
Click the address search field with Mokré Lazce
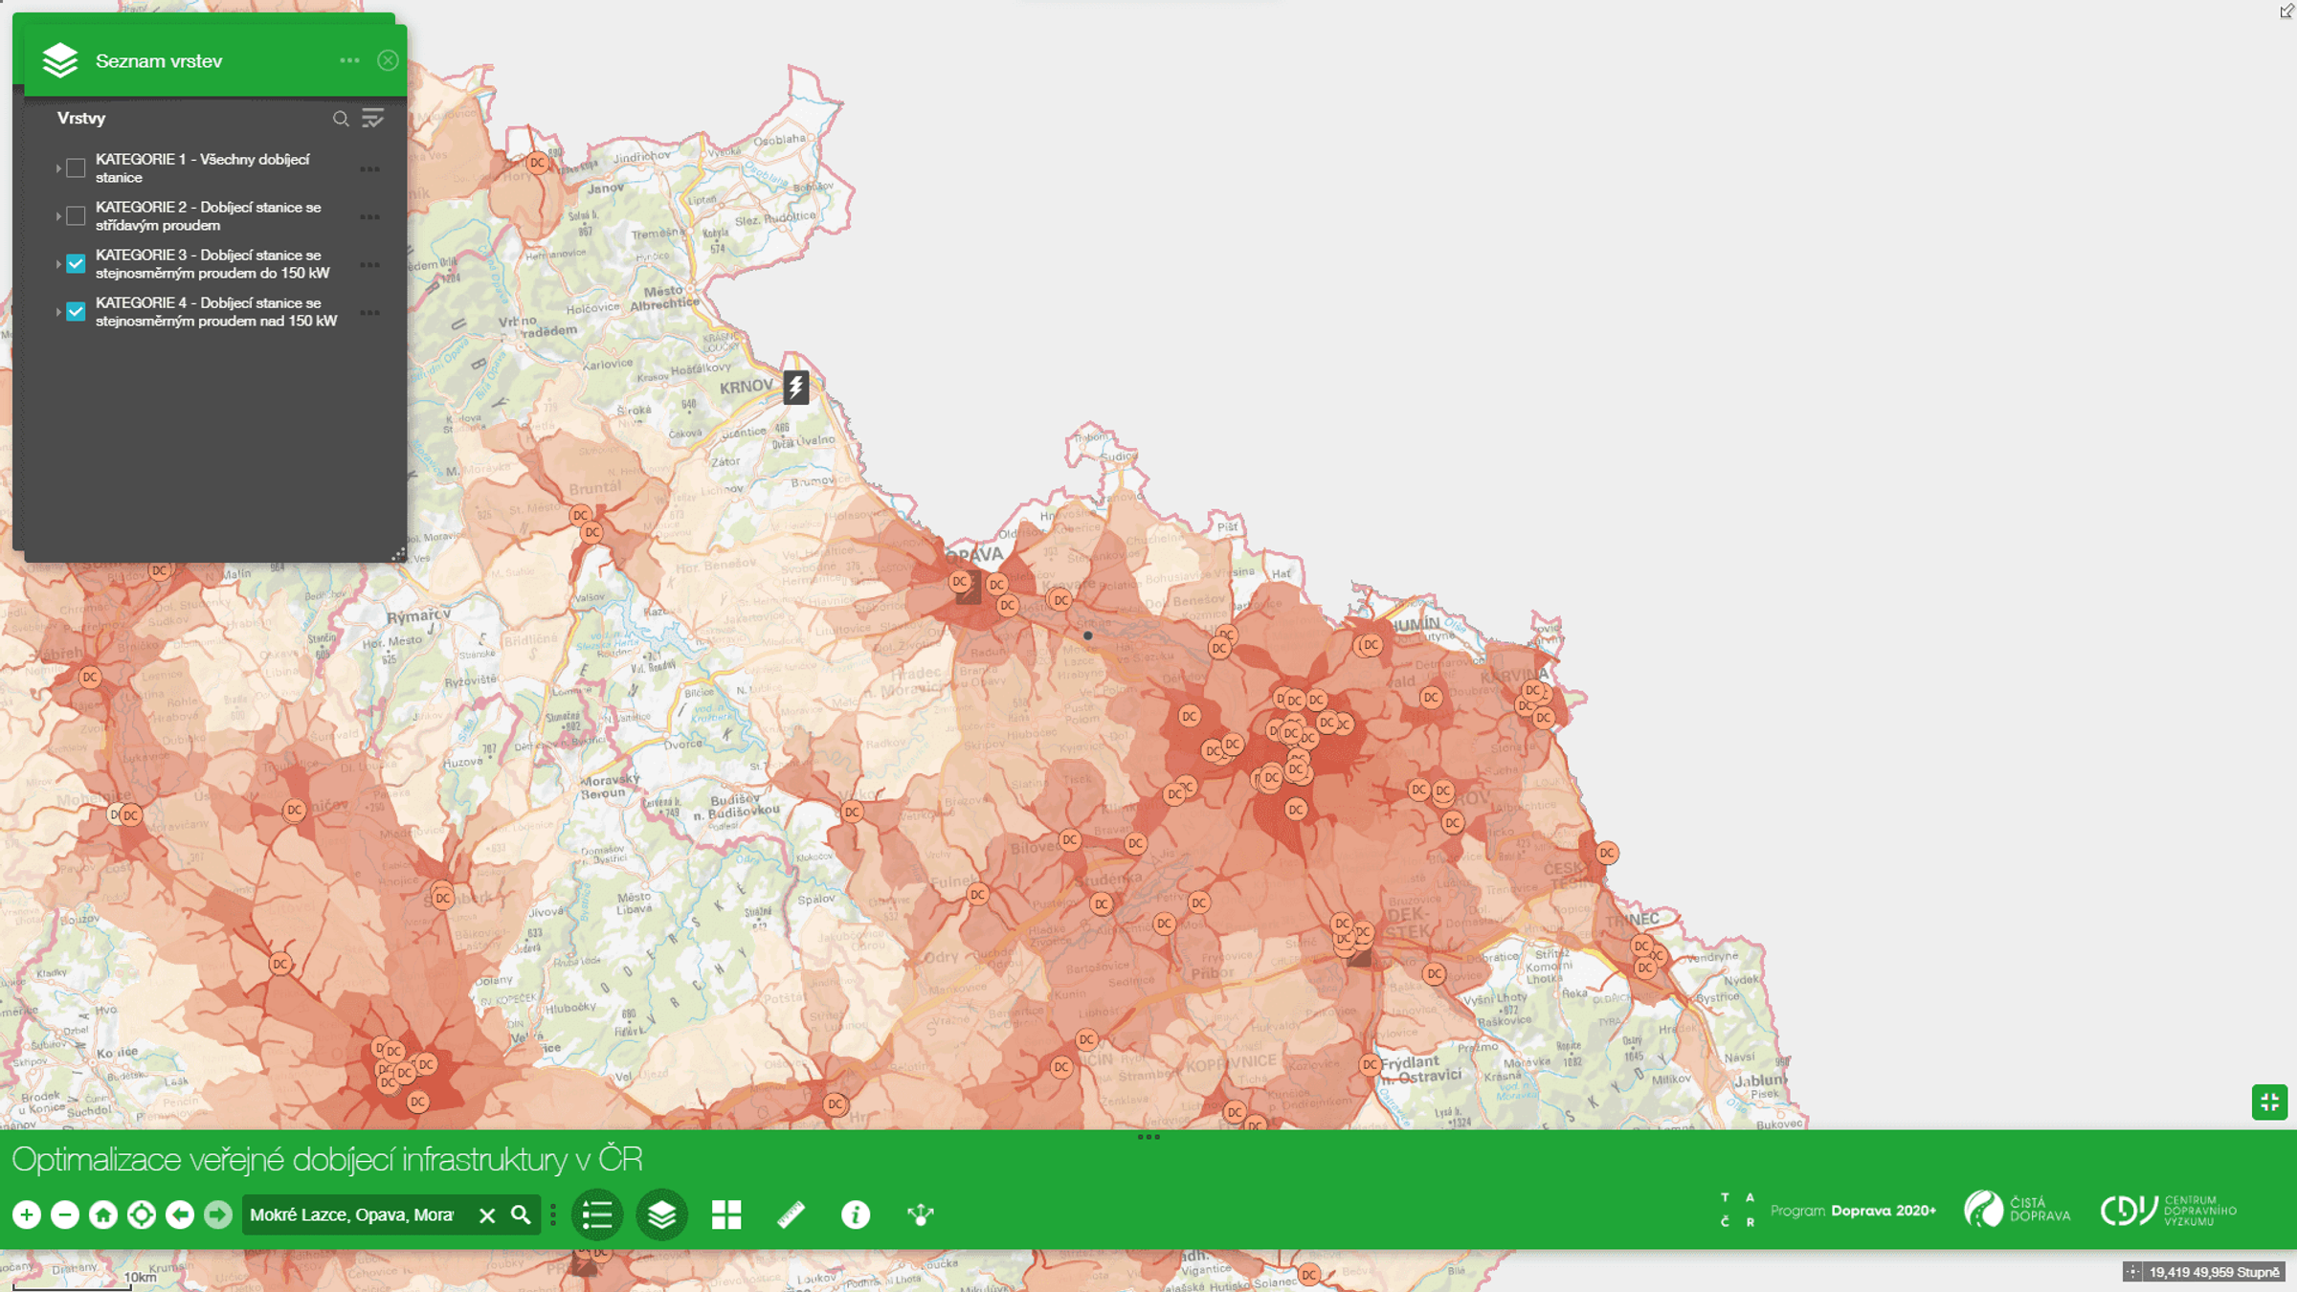pos(356,1214)
